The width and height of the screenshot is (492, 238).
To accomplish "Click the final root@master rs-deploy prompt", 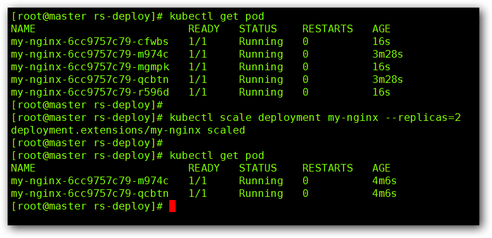I will [87, 206].
